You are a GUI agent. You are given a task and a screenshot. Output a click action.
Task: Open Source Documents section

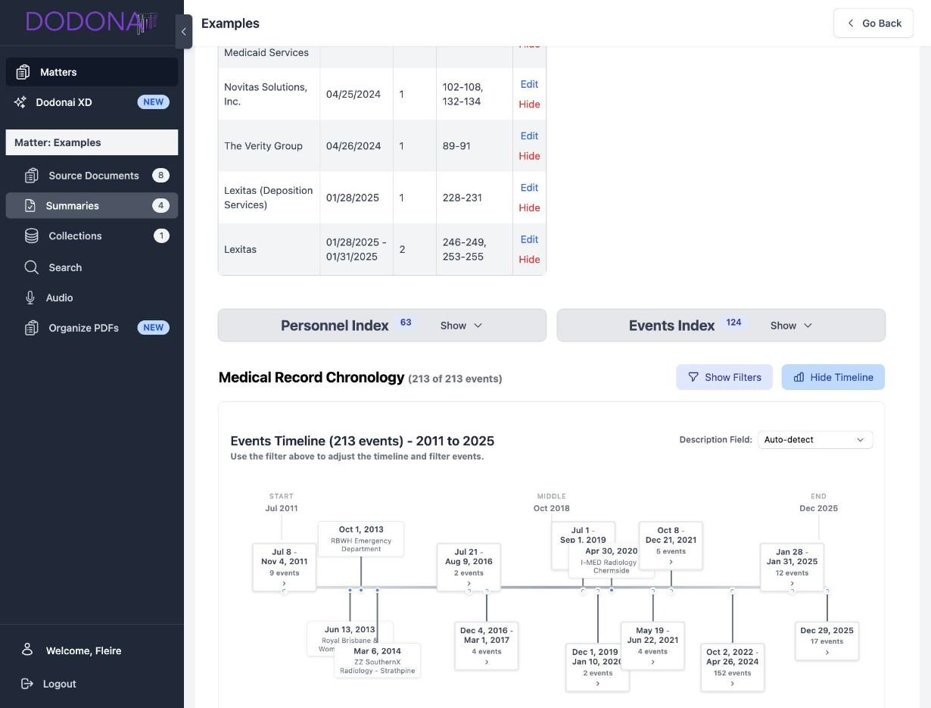[x=92, y=176]
